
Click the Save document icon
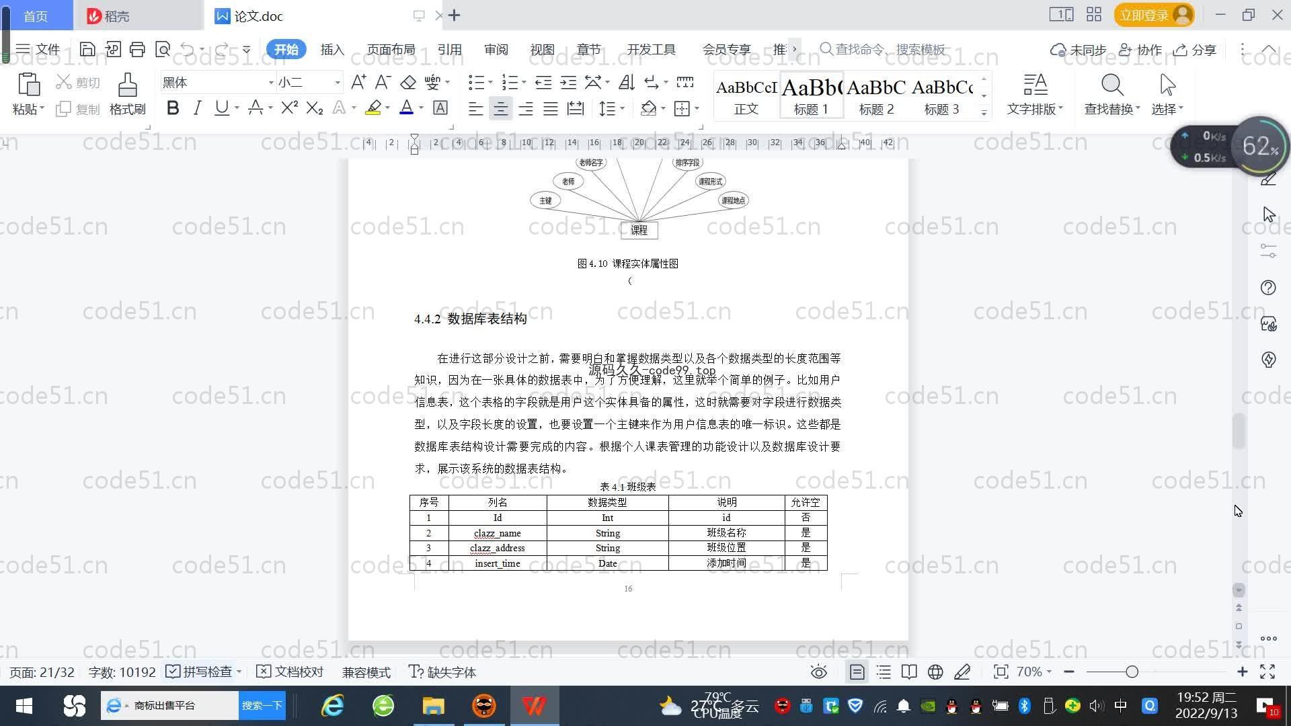coord(87,49)
